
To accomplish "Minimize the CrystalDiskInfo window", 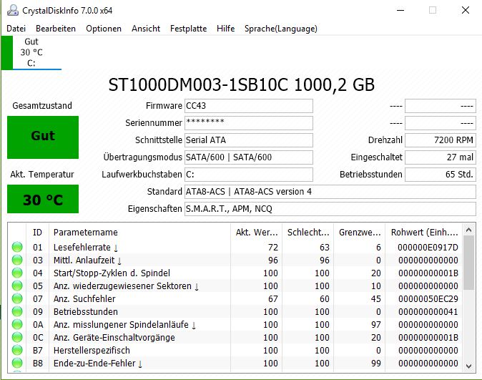I will pos(400,11).
